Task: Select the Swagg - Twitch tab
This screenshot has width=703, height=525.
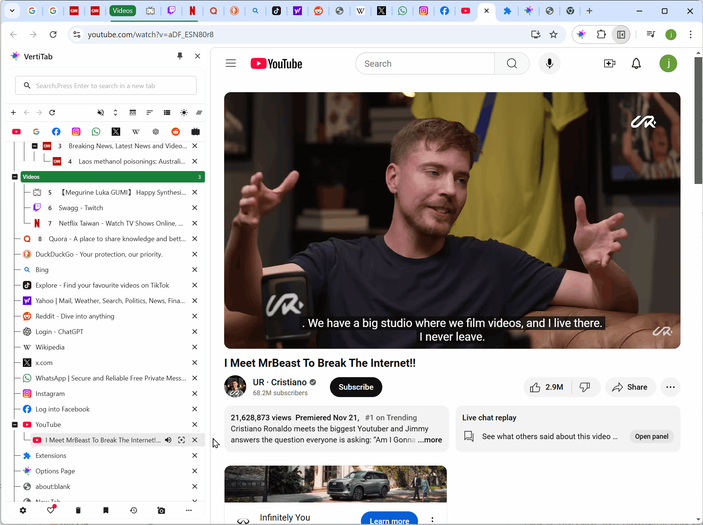Action: [x=81, y=208]
